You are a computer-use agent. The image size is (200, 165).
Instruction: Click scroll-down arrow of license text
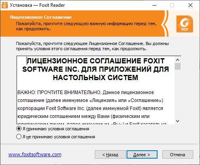click(177, 121)
